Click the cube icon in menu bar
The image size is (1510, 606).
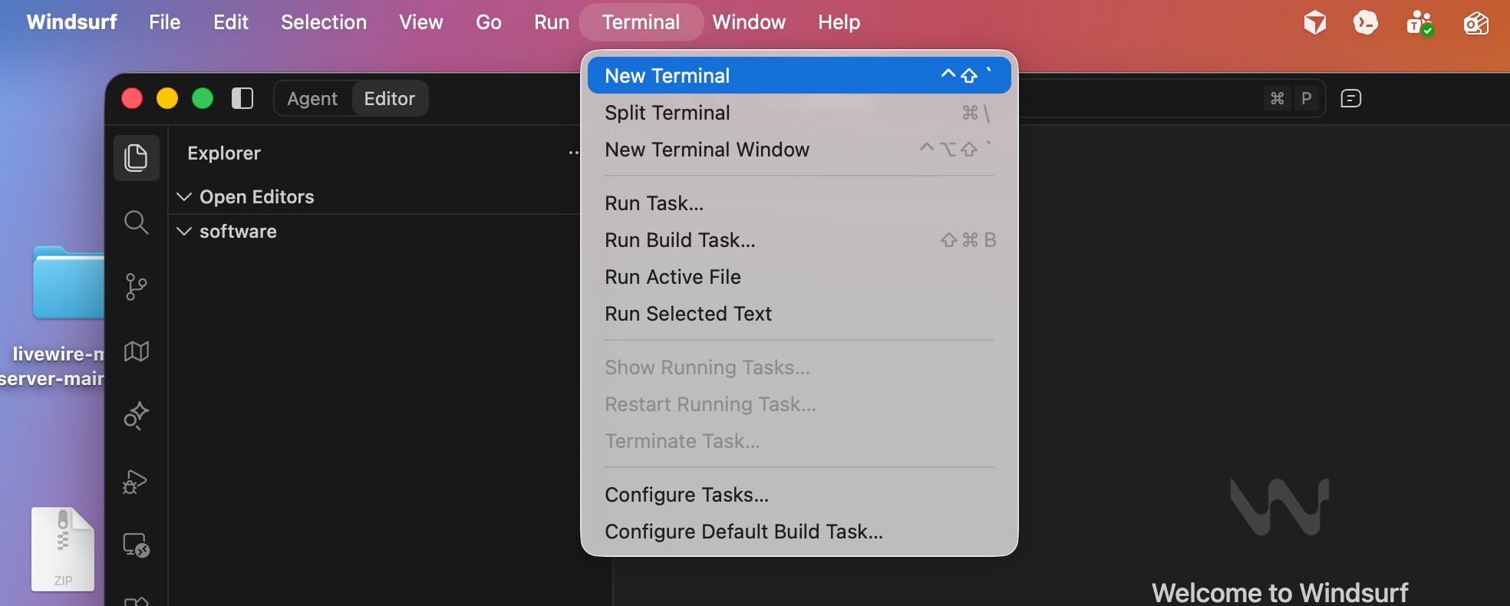tap(1315, 23)
